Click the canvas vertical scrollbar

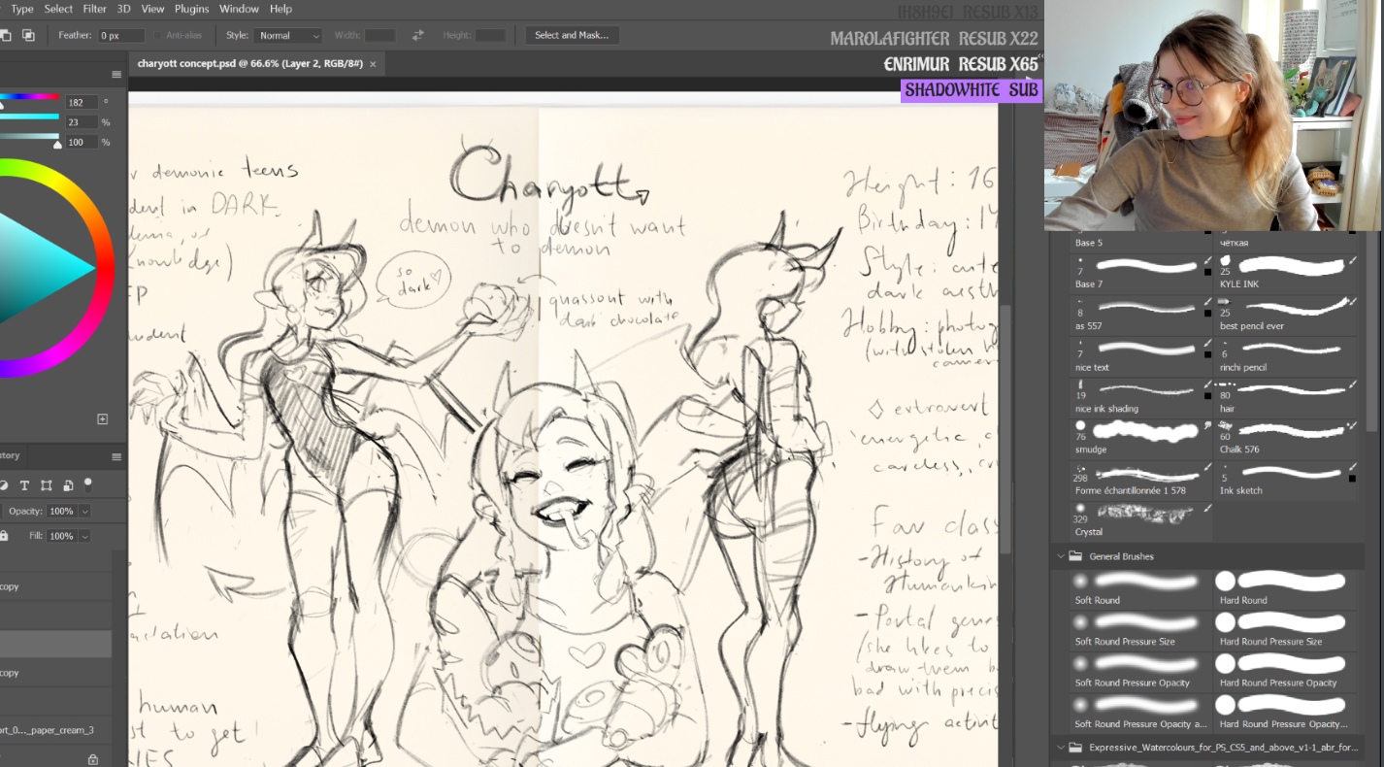[1005, 427]
